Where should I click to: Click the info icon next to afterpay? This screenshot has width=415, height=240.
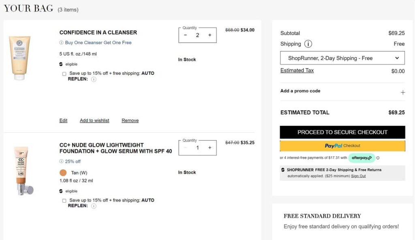[378, 158]
